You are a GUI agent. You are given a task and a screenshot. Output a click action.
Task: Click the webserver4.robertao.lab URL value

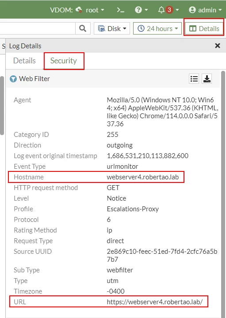(x=154, y=302)
